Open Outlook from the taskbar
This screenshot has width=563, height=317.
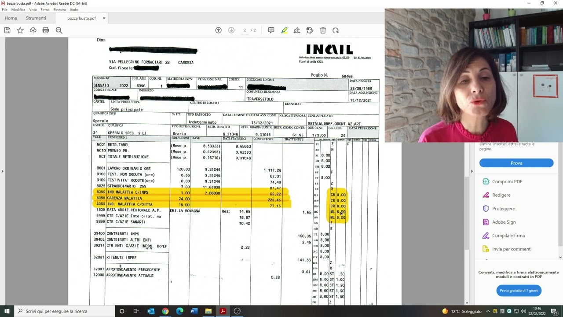[151, 311]
